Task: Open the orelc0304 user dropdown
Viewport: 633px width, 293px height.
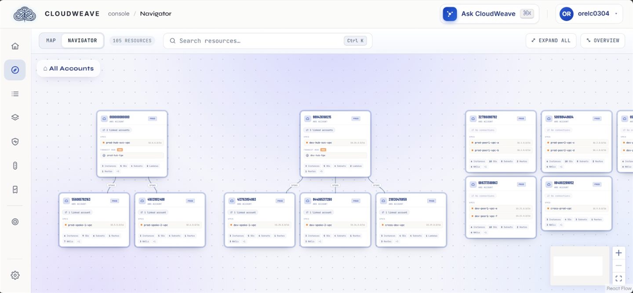Action: click(x=589, y=14)
